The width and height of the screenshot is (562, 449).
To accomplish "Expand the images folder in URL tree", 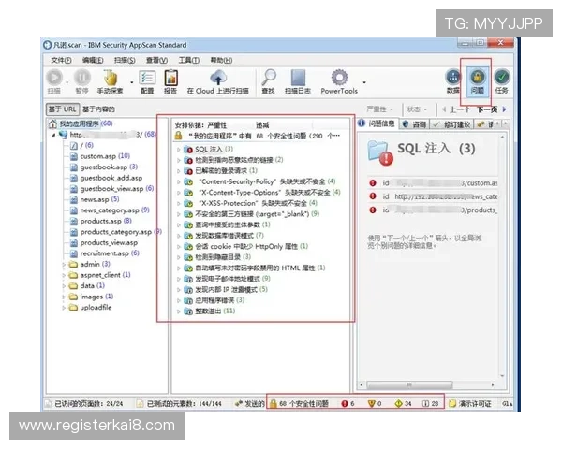I will pos(64,297).
